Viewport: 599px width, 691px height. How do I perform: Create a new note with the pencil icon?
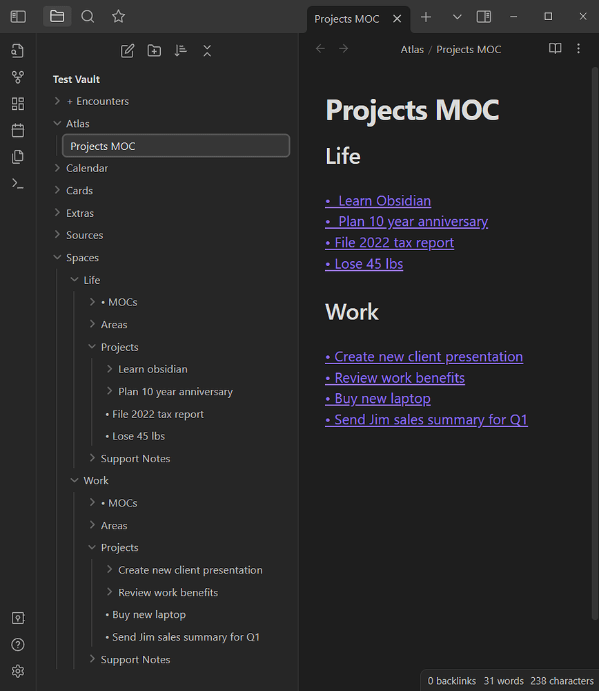coord(127,50)
